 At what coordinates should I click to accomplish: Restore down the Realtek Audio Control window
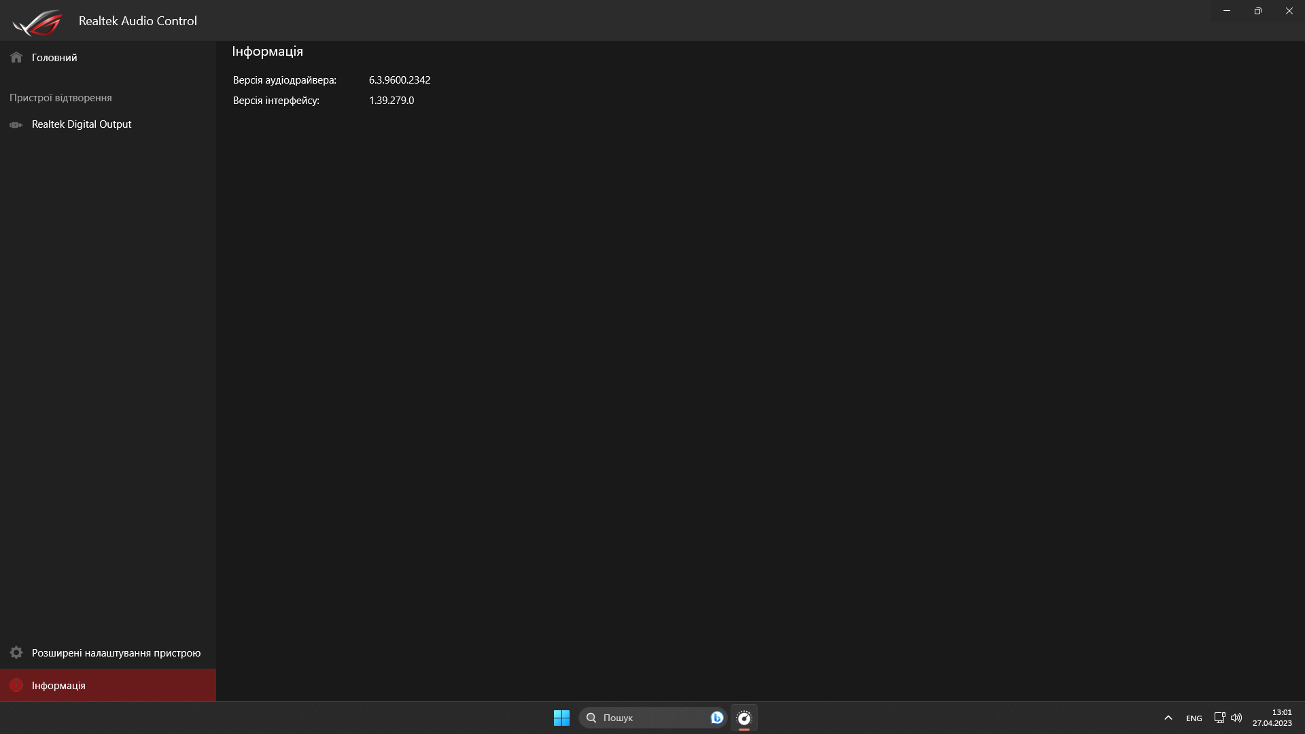click(x=1258, y=11)
